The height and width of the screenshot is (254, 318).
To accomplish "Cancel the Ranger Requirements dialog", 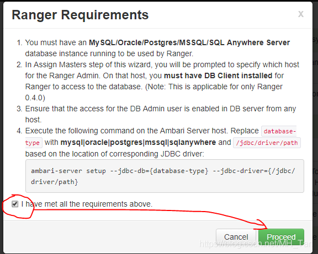I will click(x=236, y=237).
